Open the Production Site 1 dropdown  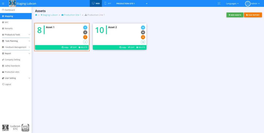pos(131,4)
